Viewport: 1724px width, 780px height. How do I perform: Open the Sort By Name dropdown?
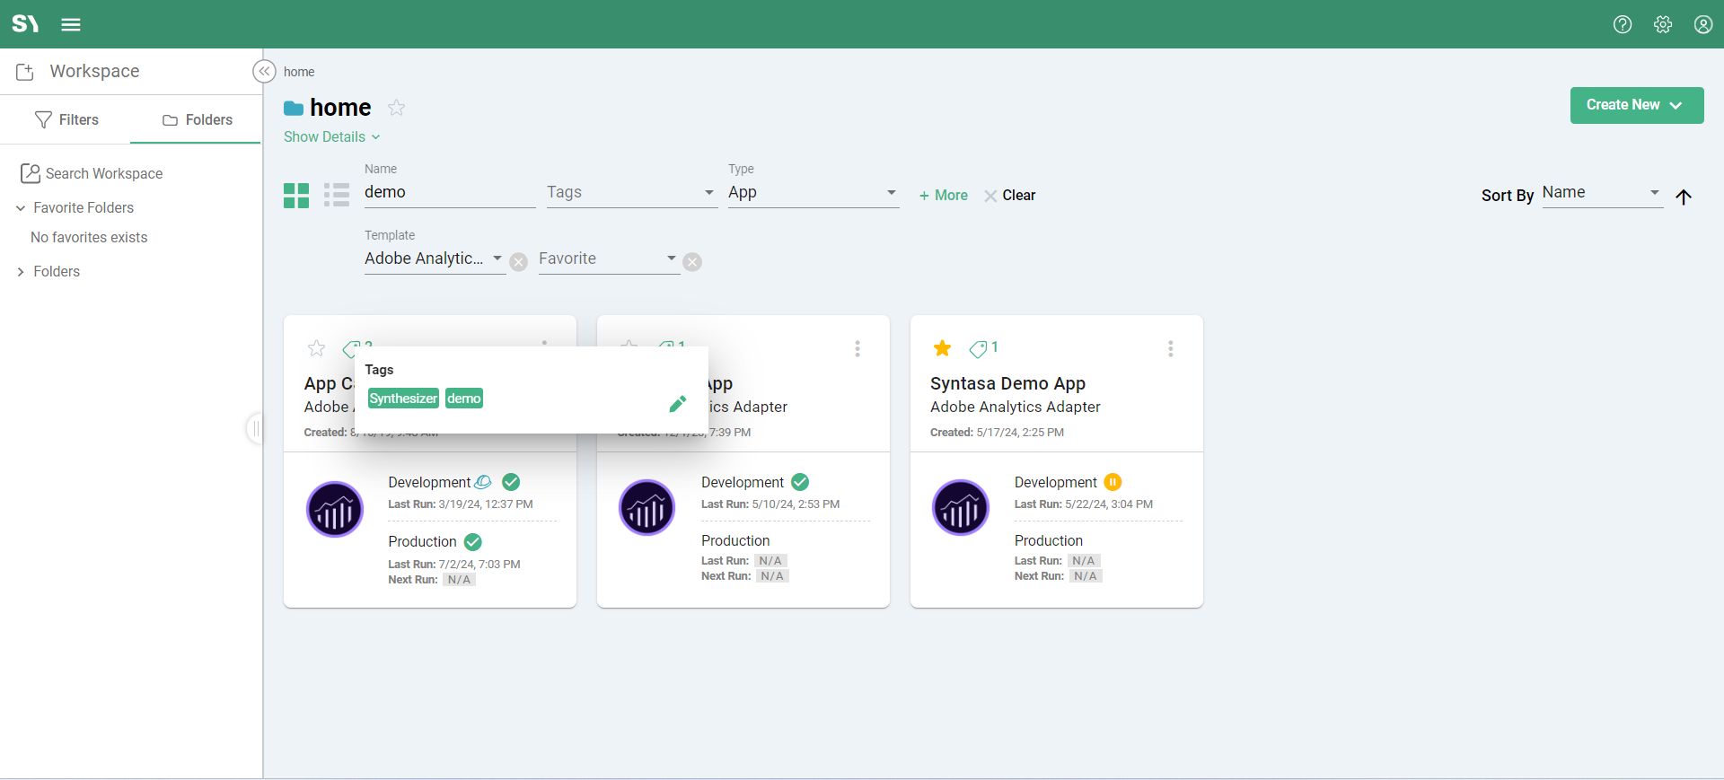click(x=1601, y=193)
